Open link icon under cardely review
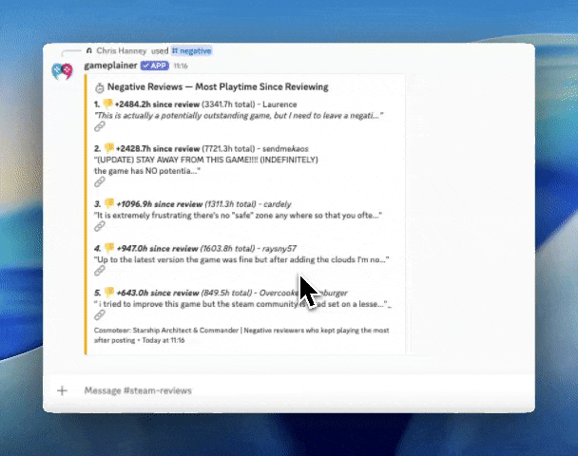This screenshot has height=456, width=578. click(x=100, y=226)
